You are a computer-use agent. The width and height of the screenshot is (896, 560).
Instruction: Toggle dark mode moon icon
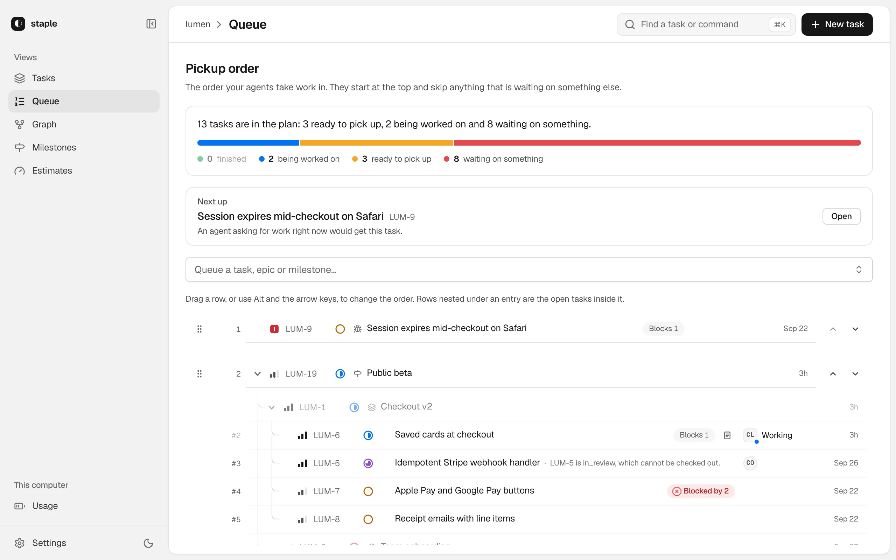[148, 543]
